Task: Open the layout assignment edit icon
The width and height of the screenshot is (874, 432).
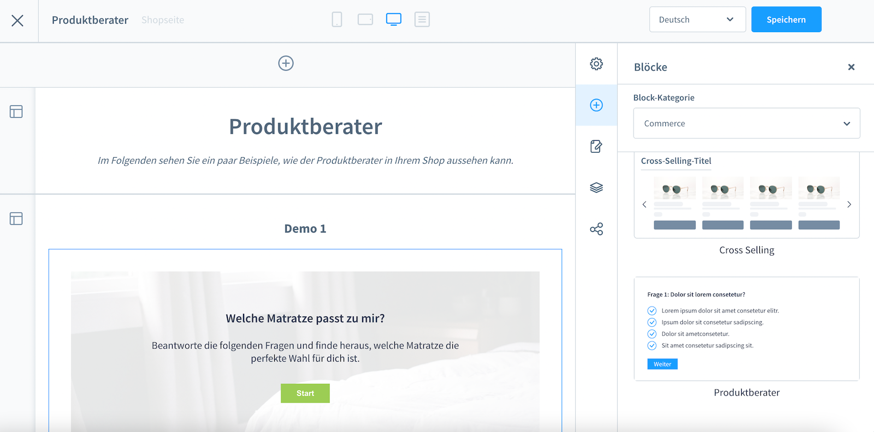Action: pyautogui.click(x=597, y=146)
